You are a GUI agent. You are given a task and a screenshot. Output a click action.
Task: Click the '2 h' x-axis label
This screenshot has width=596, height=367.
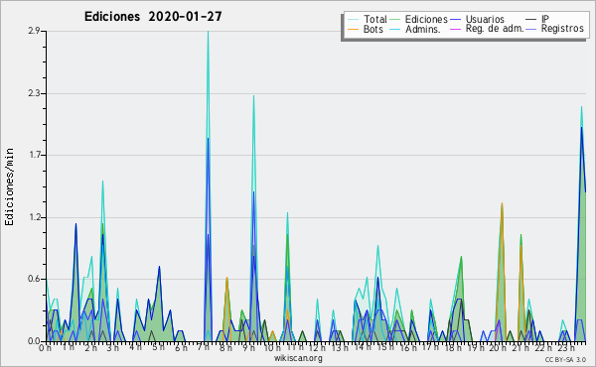click(90, 348)
